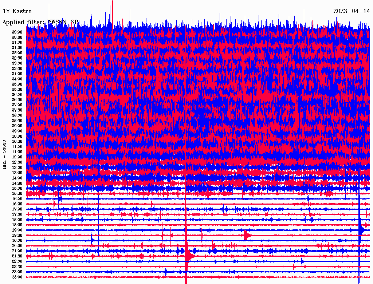
Task: Select the 15:00 time label
Action: point(17,188)
